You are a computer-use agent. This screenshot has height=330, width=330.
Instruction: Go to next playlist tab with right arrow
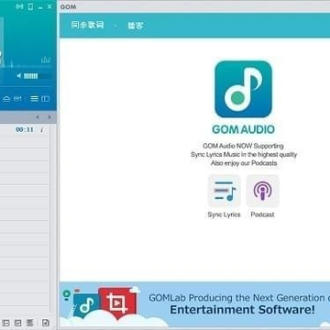[x=49, y=117]
